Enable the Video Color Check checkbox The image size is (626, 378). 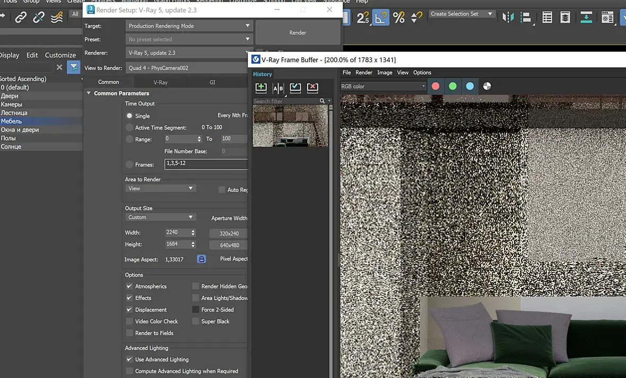point(129,321)
